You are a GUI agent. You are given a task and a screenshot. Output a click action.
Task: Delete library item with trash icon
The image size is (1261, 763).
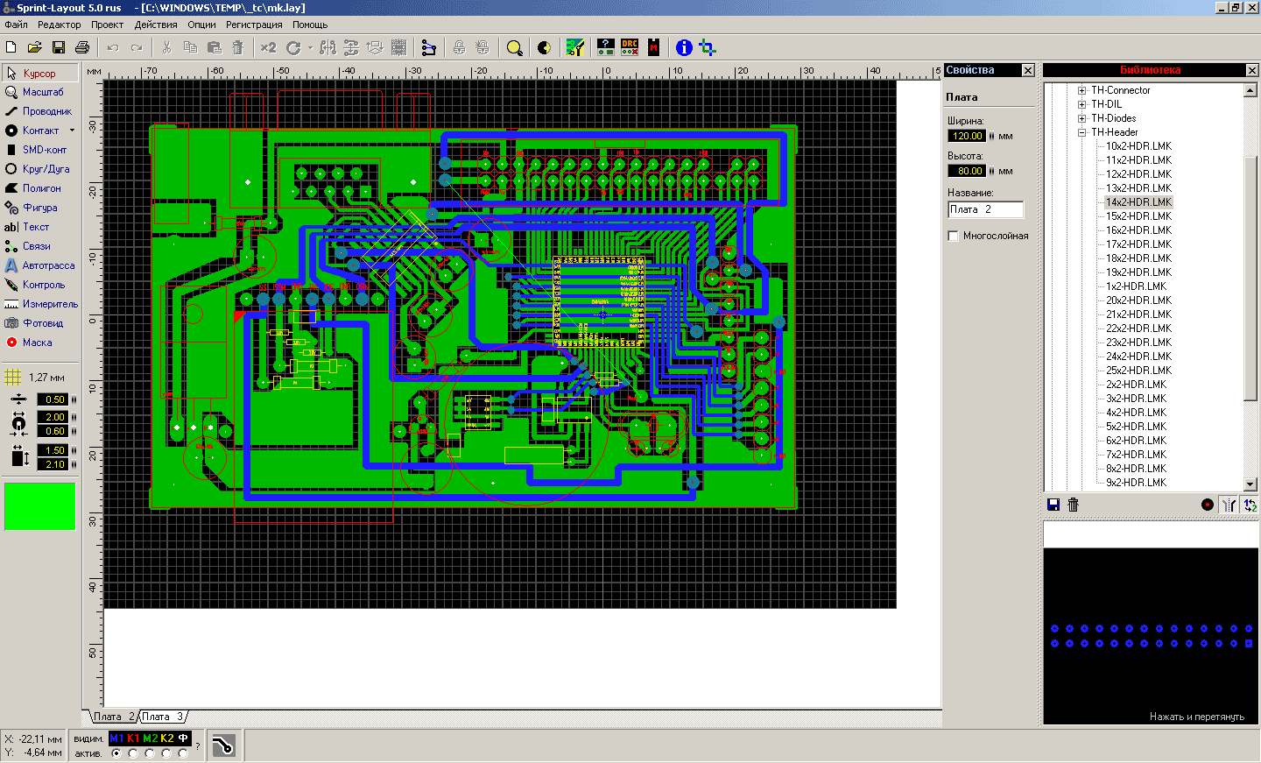click(1074, 505)
